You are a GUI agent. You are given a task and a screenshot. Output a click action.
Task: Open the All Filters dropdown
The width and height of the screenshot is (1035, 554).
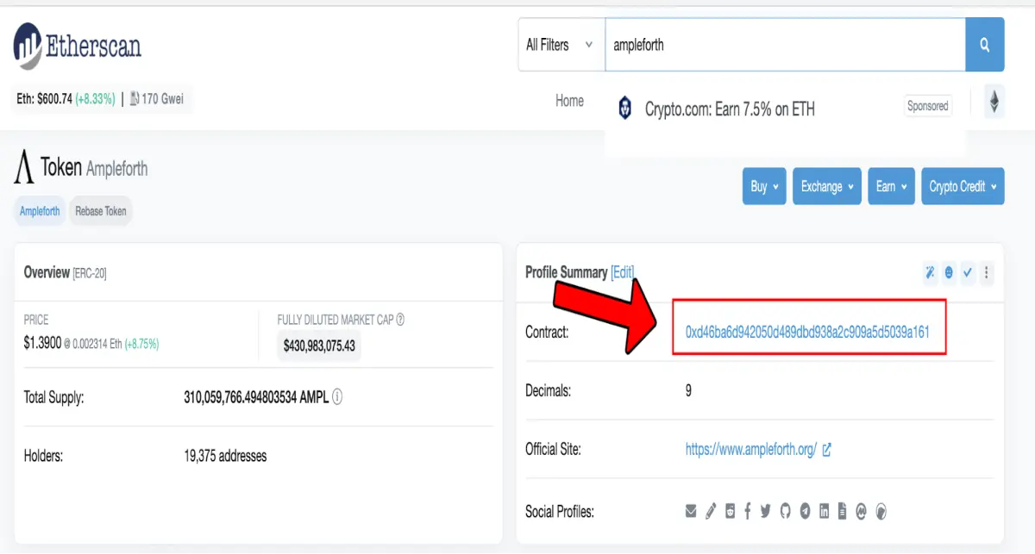(560, 45)
